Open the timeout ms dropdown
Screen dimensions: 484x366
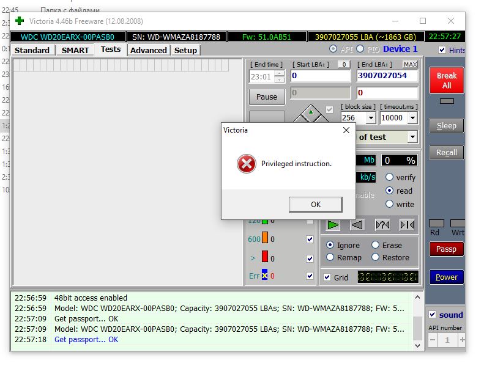click(x=412, y=118)
